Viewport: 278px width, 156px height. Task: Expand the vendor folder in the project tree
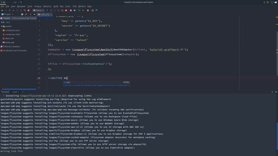coord(2,26)
